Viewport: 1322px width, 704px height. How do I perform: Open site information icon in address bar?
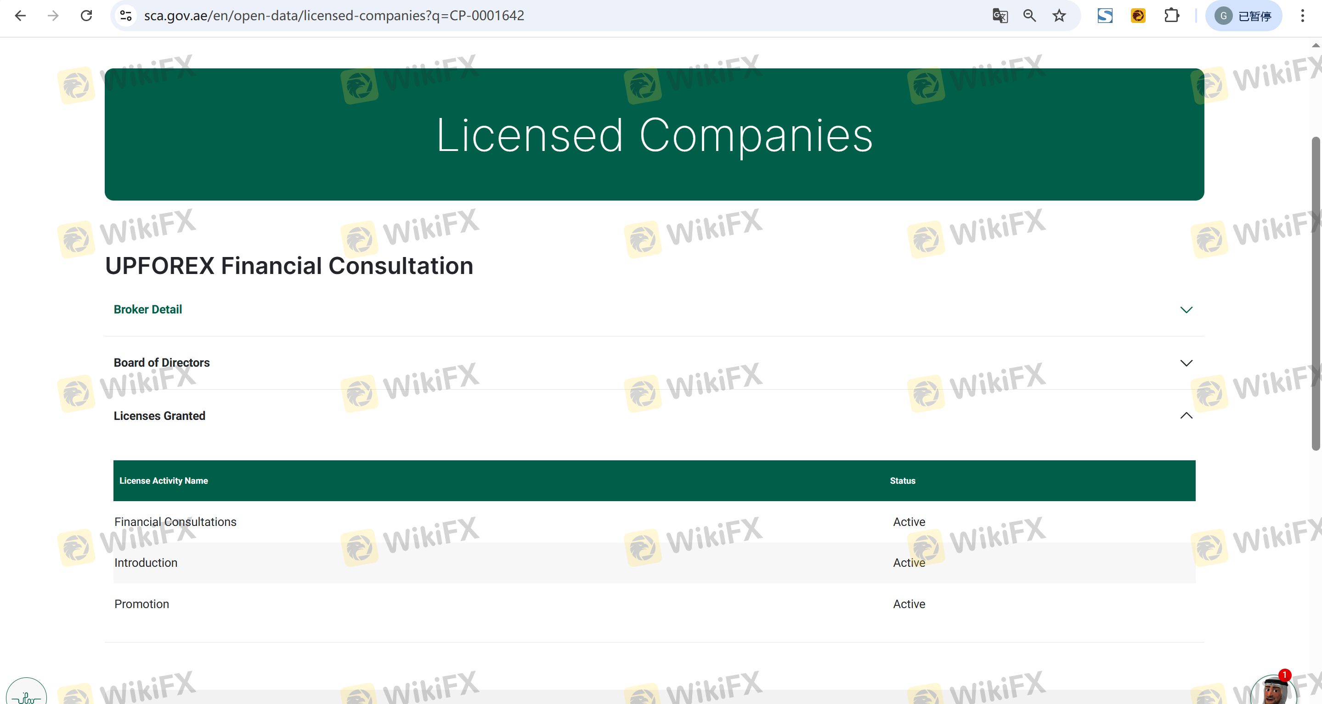(x=126, y=16)
